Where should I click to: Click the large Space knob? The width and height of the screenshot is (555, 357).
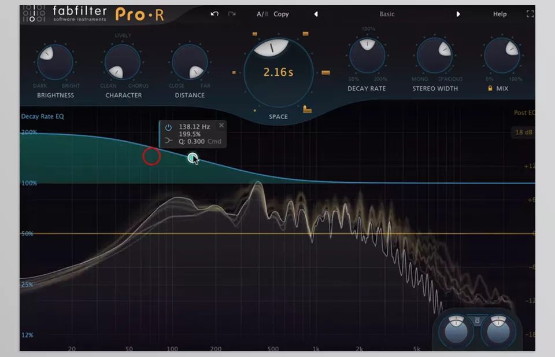click(279, 72)
